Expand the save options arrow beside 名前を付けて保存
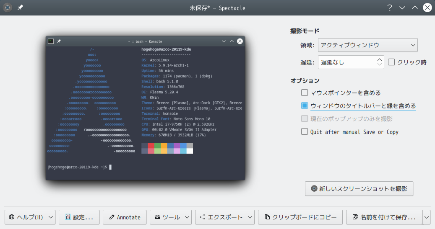Viewport: 435px width, 229px height. (426, 217)
